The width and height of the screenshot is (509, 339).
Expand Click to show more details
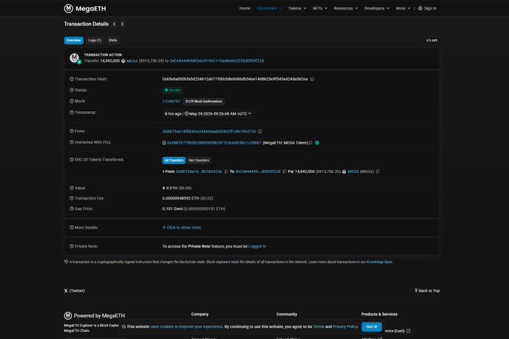[181, 227]
